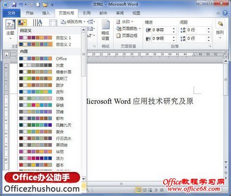The width and height of the screenshot is (231, 196).
Task: Open paper orientation (纸张方向) dropdown
Action: tap(73, 22)
